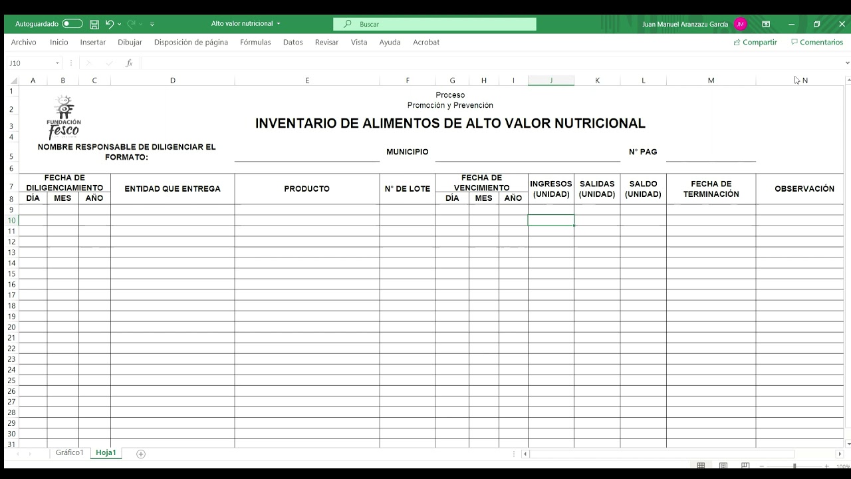Switch to Page Break Preview icon
The height and width of the screenshot is (479, 851).
(x=745, y=466)
